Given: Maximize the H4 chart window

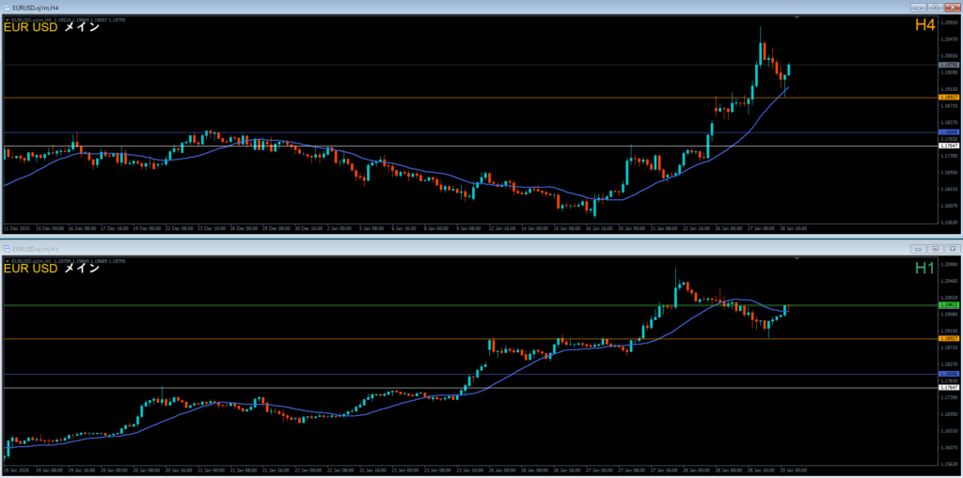Looking at the screenshot, I should (x=936, y=7).
